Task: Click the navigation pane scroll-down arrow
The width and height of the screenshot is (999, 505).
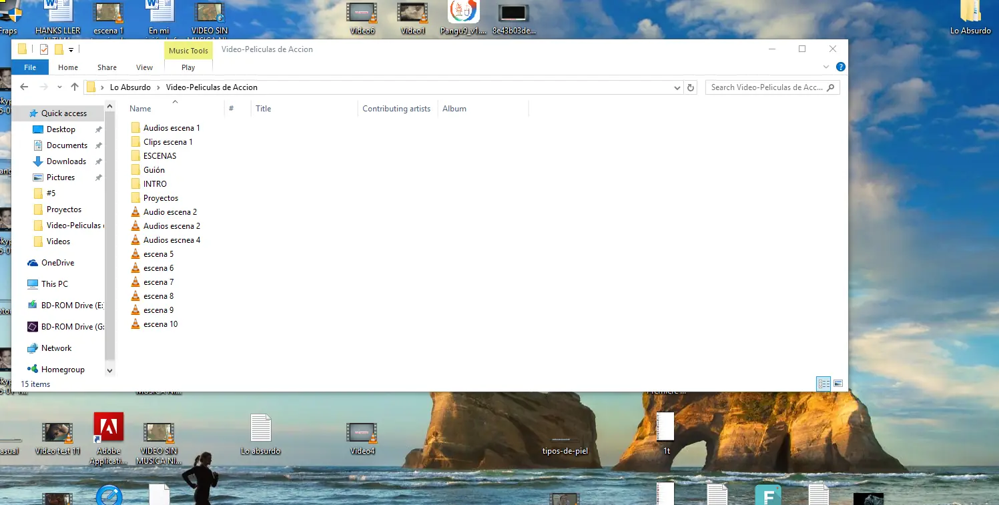Action: [x=110, y=370]
